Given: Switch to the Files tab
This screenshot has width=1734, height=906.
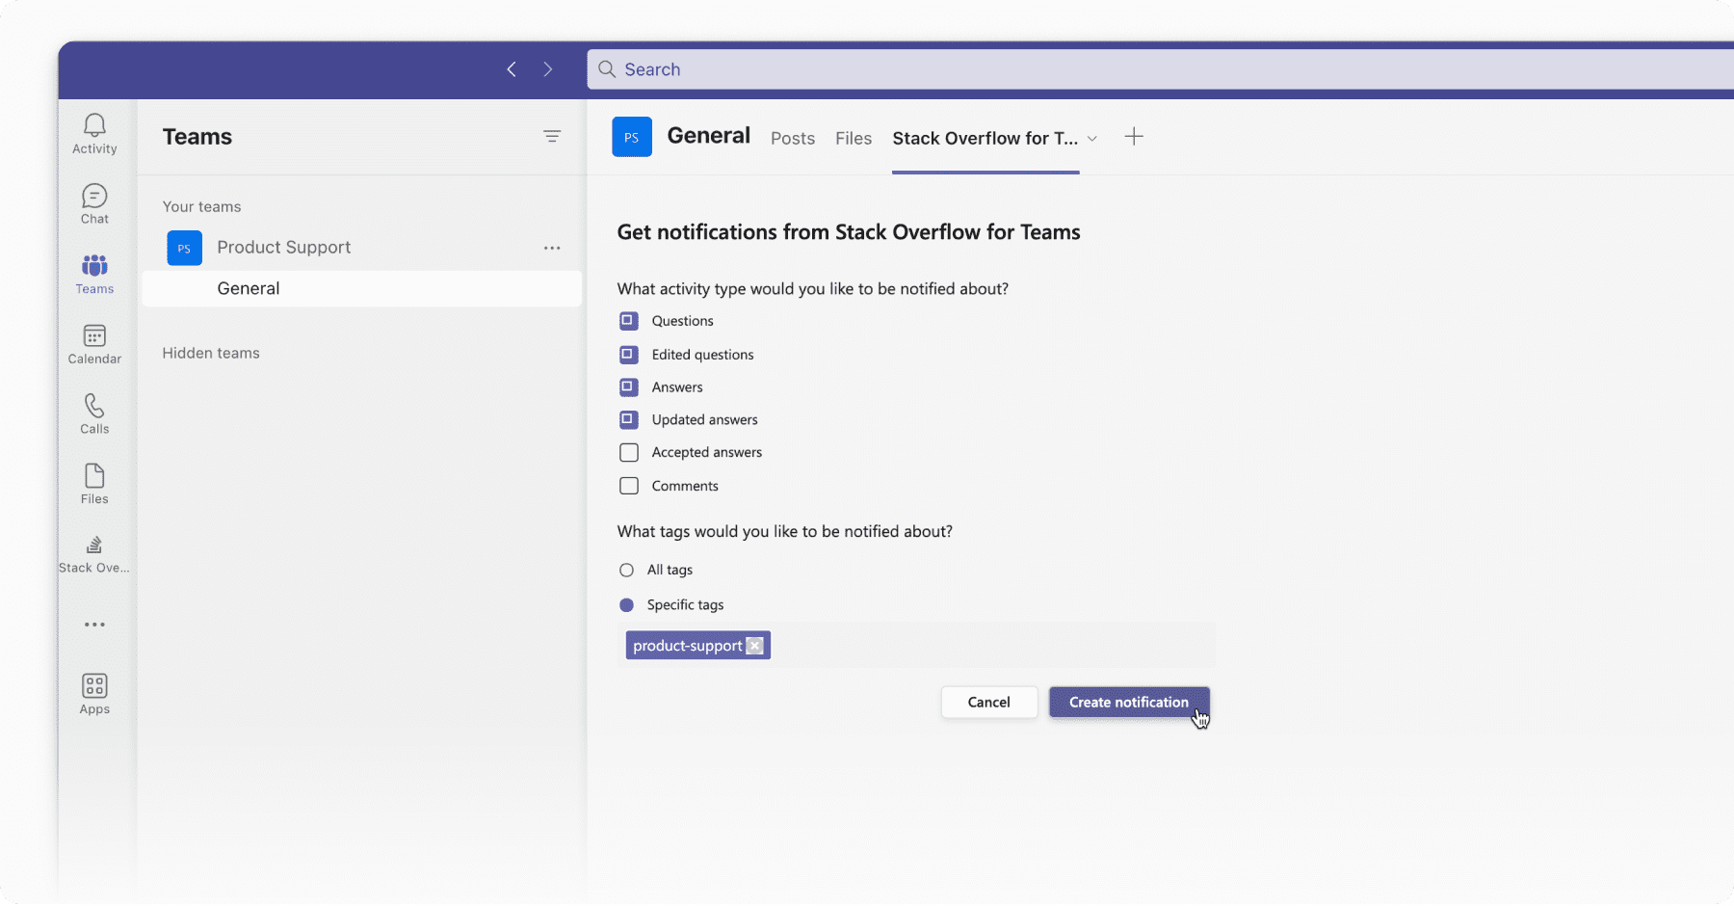Looking at the screenshot, I should pyautogui.click(x=854, y=139).
